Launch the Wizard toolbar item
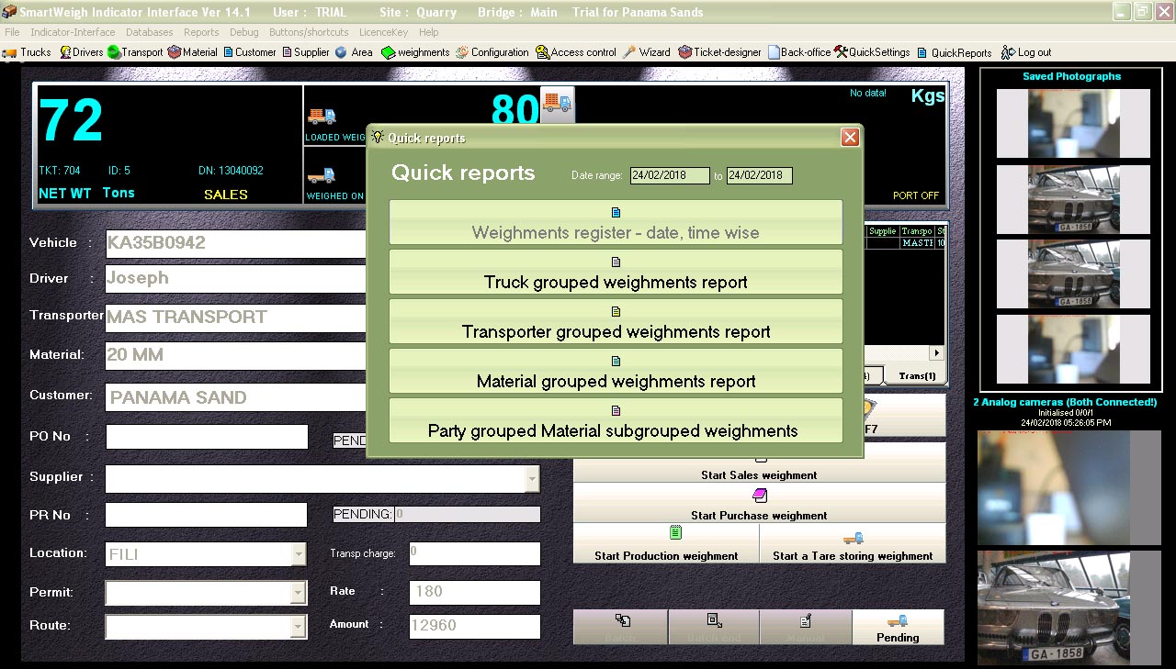 pos(647,52)
